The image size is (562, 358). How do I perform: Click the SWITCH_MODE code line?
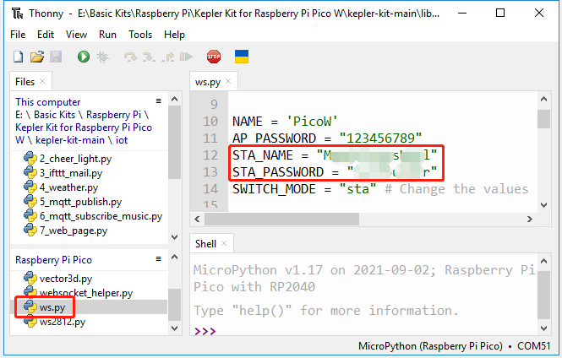tap(380, 189)
